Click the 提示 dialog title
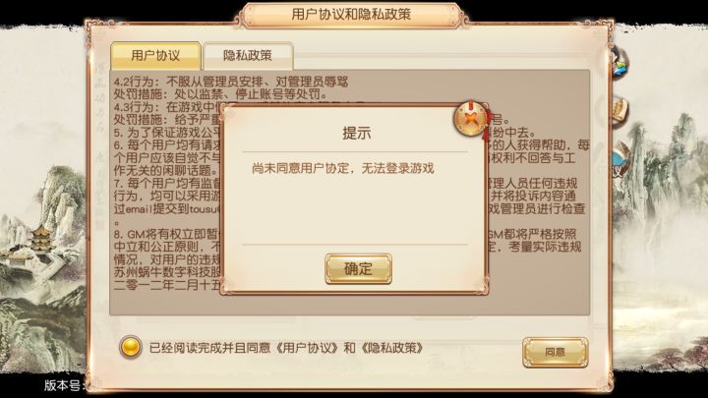 pos(357,133)
